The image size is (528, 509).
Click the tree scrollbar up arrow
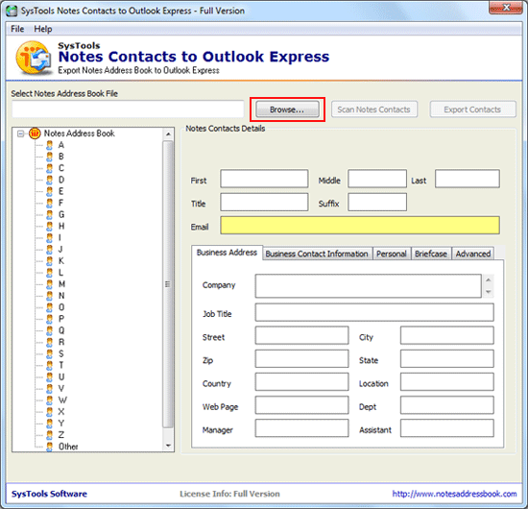pos(168,134)
